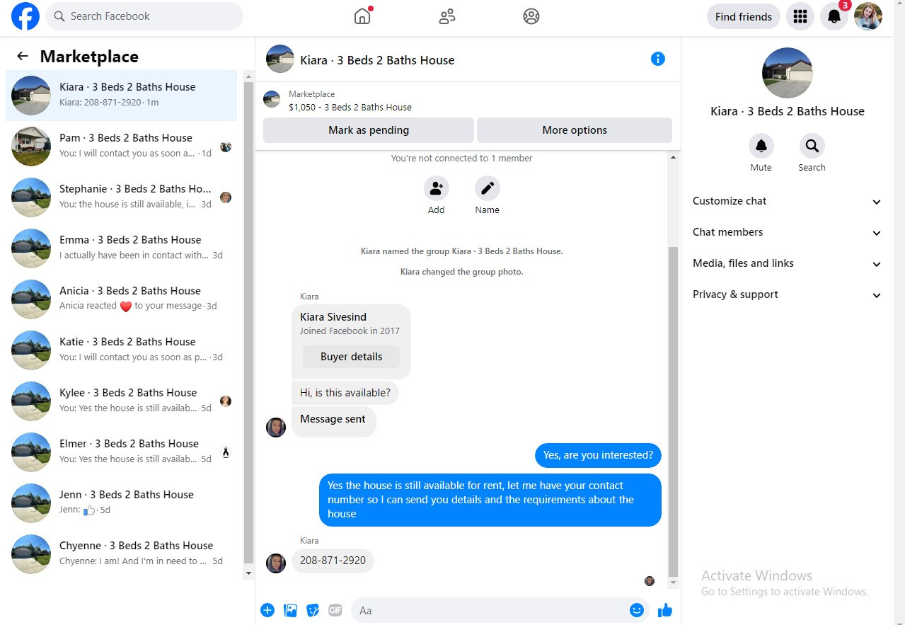Open more actions plus icon
Viewport: 905px width, 625px height.
click(267, 610)
